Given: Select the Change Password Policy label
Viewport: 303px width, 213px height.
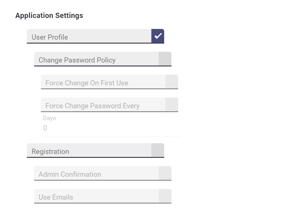Looking at the screenshot, I should (x=77, y=60).
